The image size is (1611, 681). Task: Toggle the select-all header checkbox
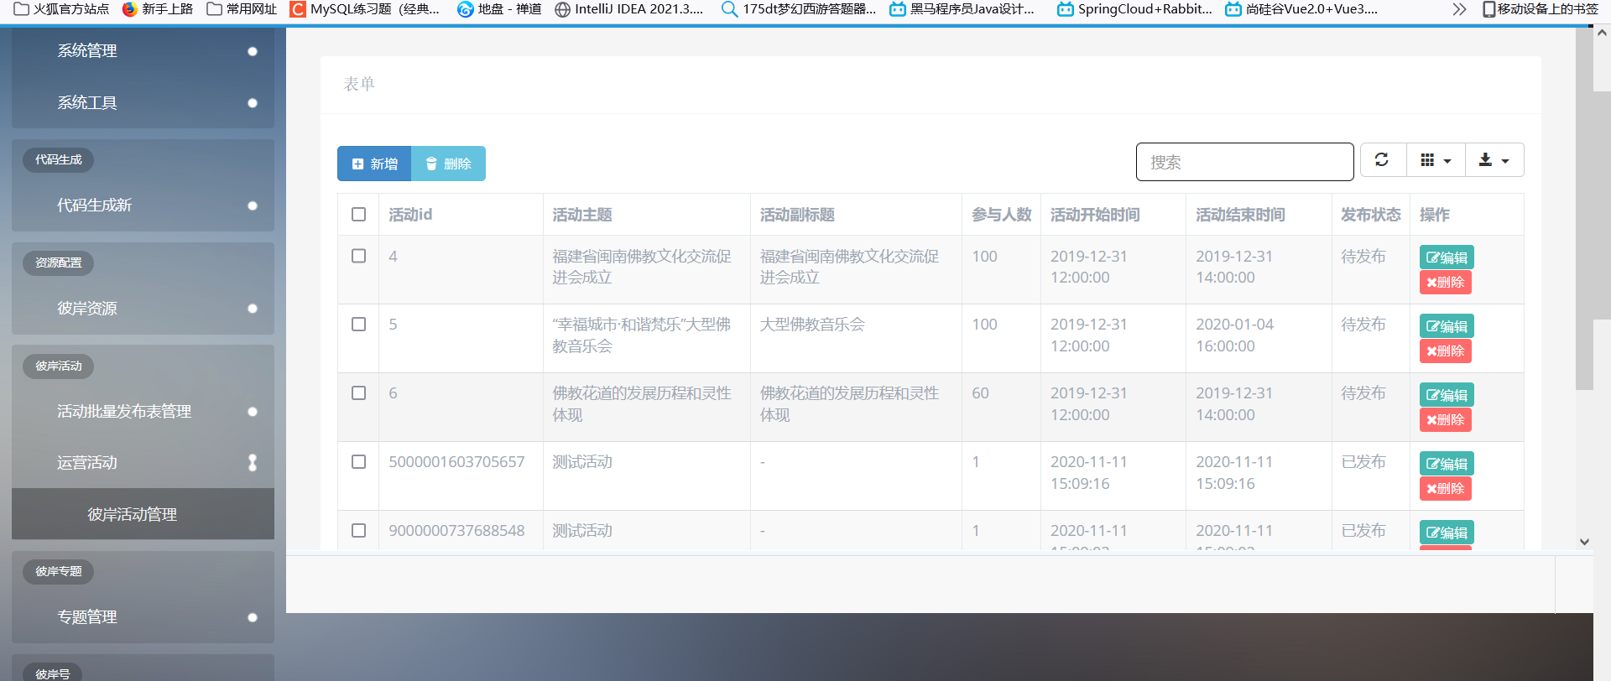358,214
